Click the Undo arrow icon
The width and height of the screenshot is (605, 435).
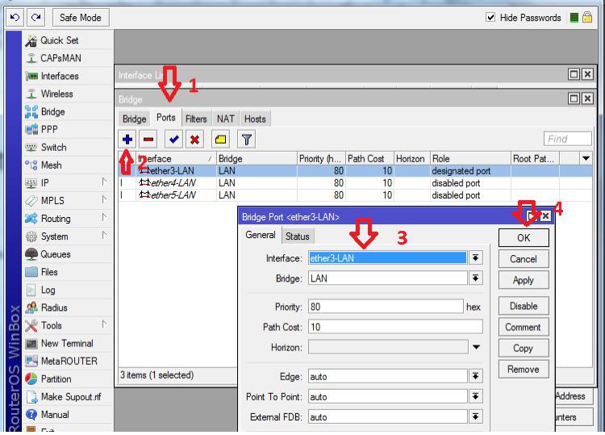tap(15, 18)
